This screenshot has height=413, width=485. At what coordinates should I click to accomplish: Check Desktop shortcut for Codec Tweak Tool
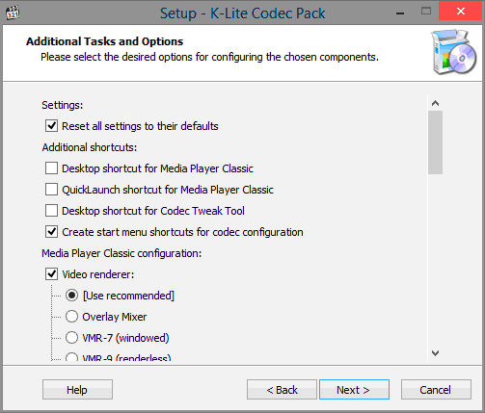pos(51,211)
